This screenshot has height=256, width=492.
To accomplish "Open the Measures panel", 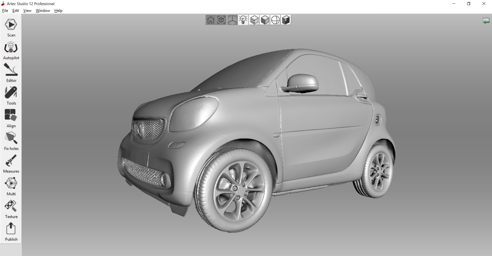I will click(11, 164).
